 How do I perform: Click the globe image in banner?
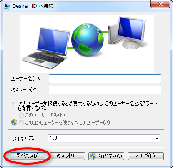point(88,40)
